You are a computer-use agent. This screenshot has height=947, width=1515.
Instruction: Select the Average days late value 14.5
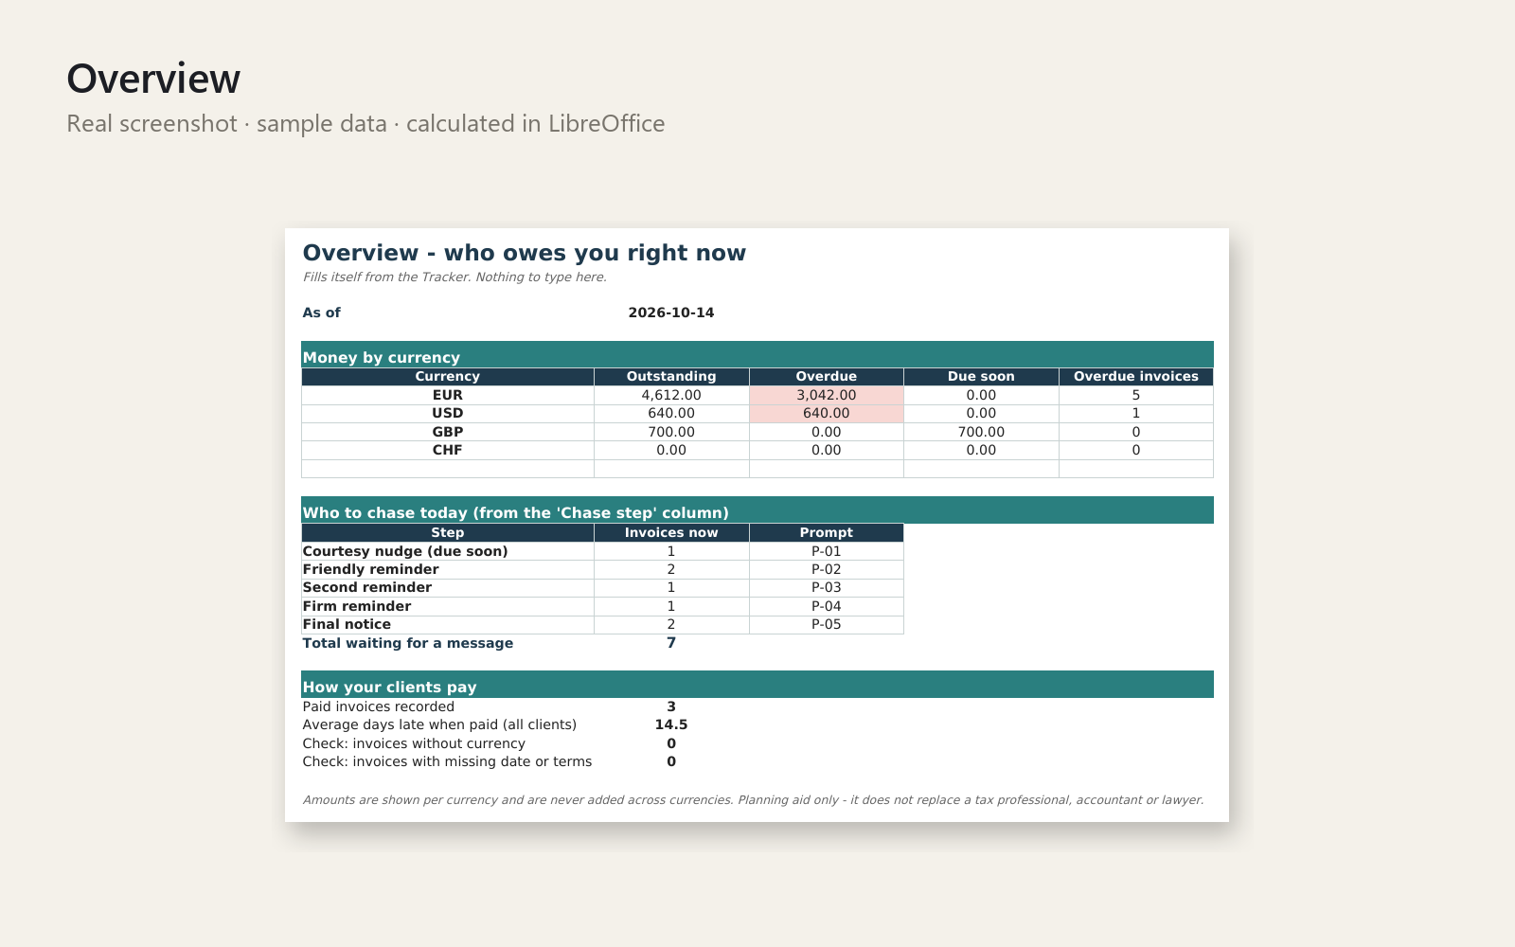pyautogui.click(x=671, y=724)
